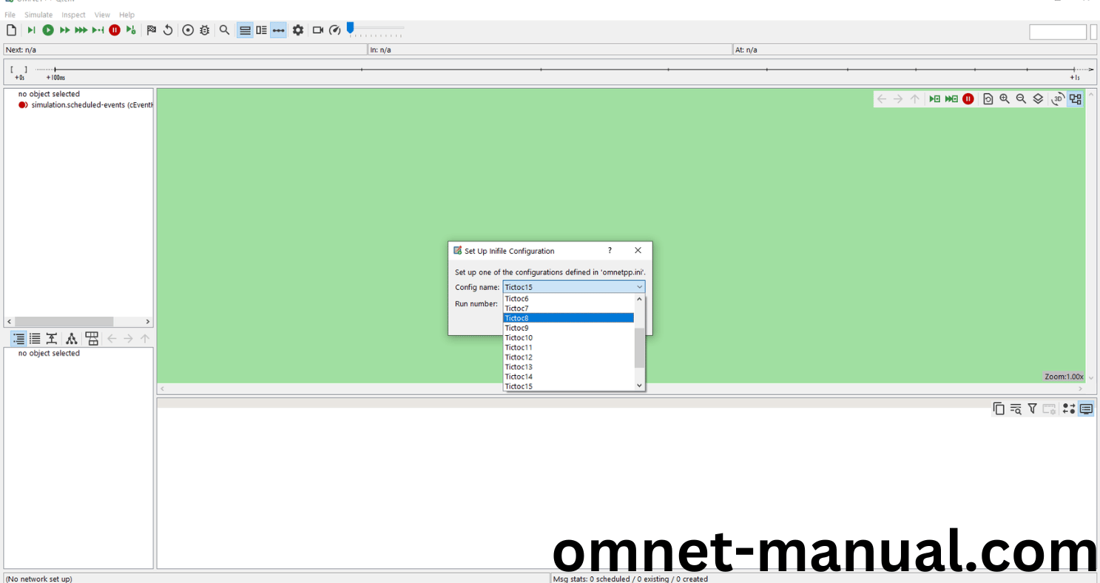Click the dialog's question mark help button
The width and height of the screenshot is (1100, 583).
pyautogui.click(x=610, y=251)
